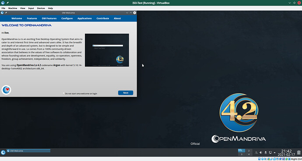Open the Configure tab

pyautogui.click(x=67, y=18)
